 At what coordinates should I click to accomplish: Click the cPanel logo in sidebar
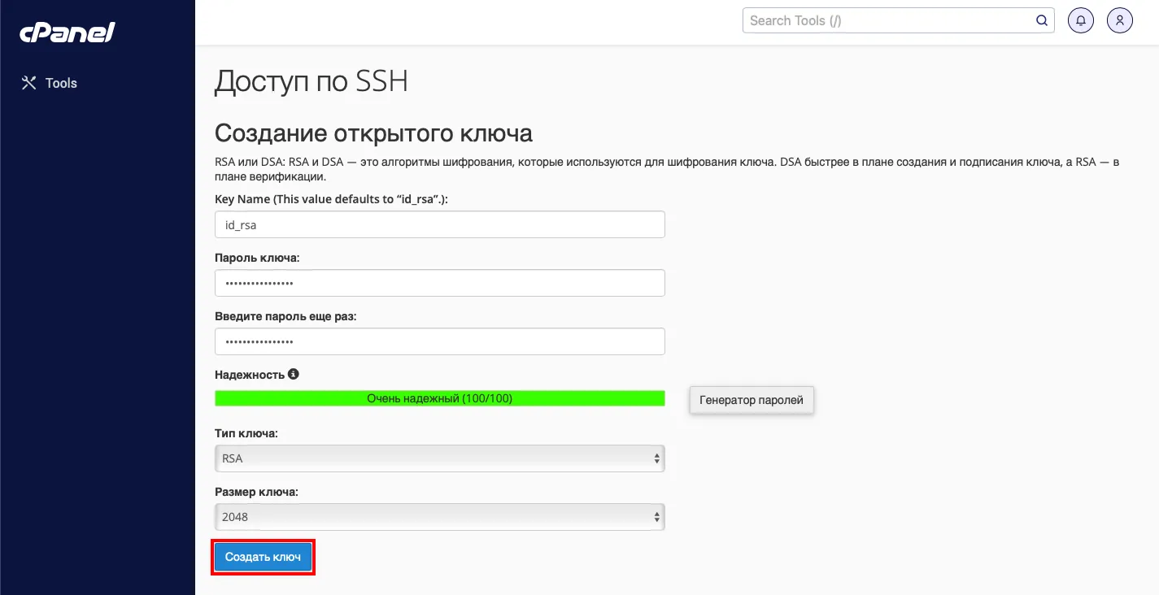pos(68,32)
